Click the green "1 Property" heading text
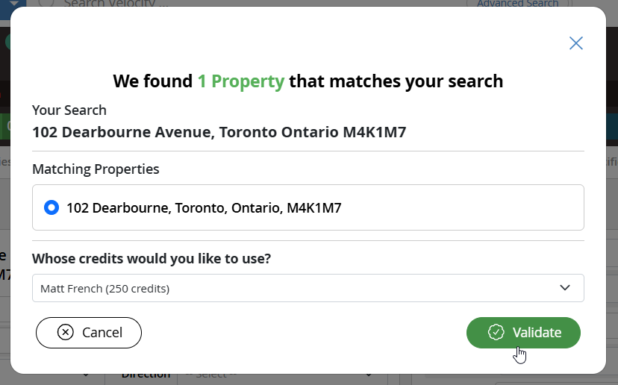The height and width of the screenshot is (385, 618). [x=240, y=81]
